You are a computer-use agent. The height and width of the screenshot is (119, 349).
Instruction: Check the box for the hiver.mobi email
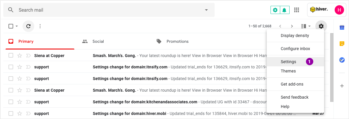pyautogui.click(x=11, y=113)
